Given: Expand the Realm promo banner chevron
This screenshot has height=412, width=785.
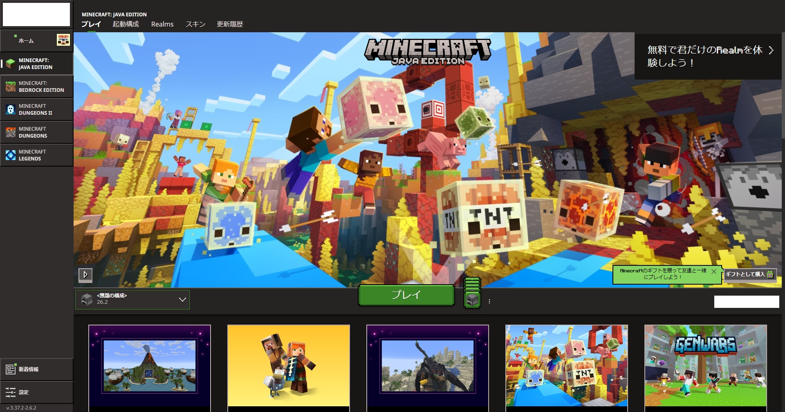Looking at the screenshot, I should tap(771, 50).
